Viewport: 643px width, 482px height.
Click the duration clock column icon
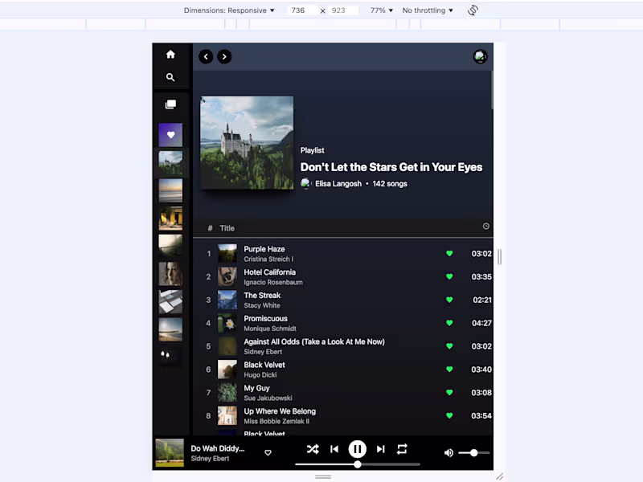486,227
